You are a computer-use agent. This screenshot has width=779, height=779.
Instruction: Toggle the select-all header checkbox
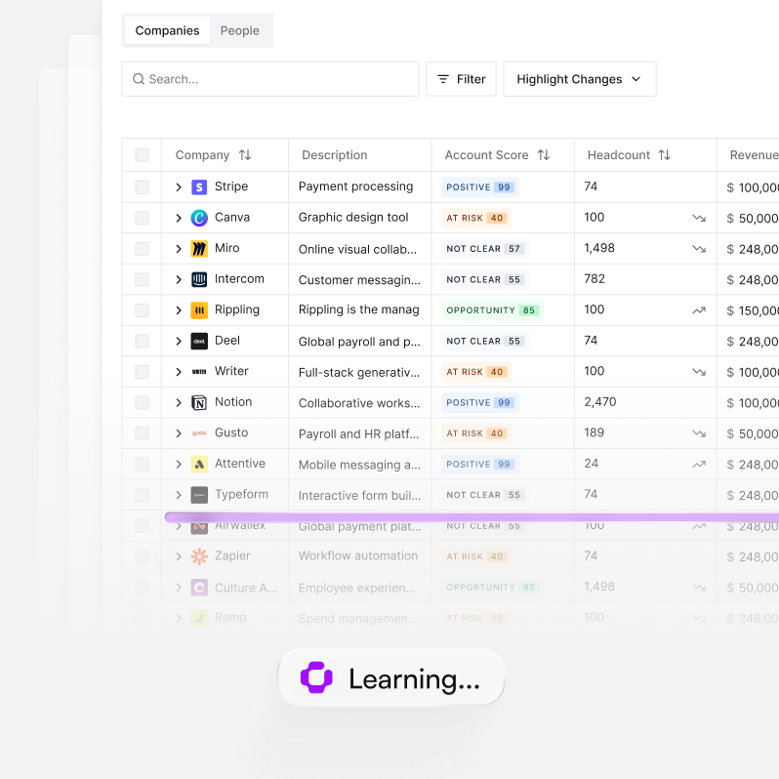coord(143,155)
